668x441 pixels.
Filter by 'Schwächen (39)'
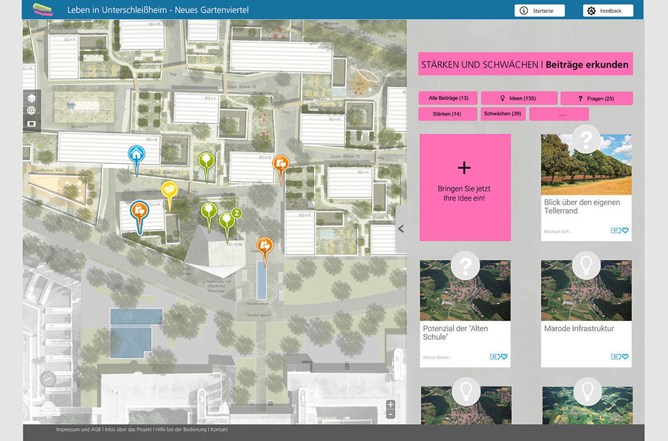click(503, 113)
